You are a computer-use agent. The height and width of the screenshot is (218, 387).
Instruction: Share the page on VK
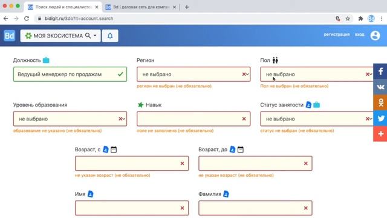(x=380, y=87)
